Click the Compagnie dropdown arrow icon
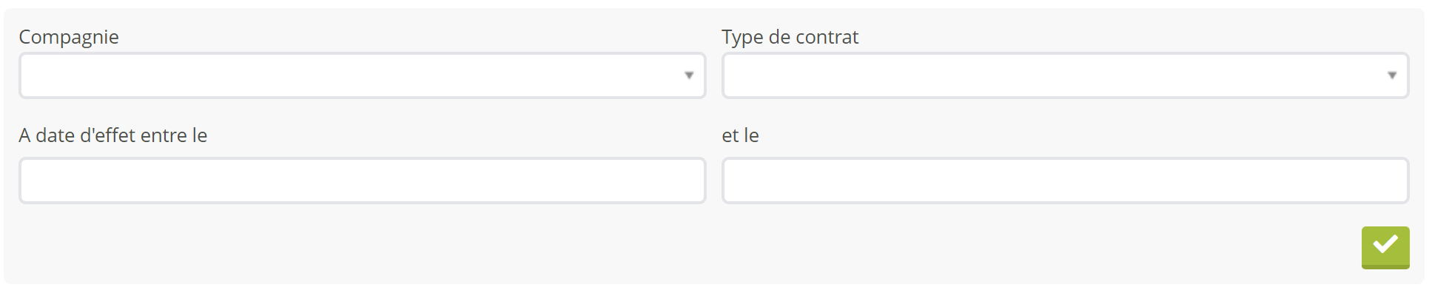1432x293 pixels. [689, 75]
